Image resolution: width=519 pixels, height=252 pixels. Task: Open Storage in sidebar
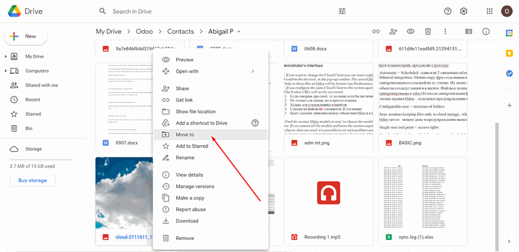(34, 149)
